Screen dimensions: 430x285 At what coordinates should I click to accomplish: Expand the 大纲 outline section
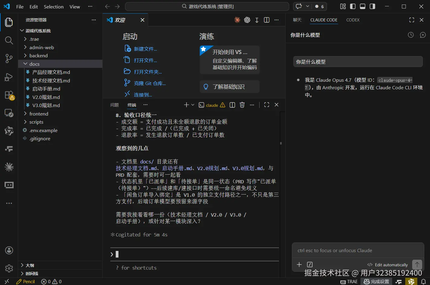tap(60, 265)
